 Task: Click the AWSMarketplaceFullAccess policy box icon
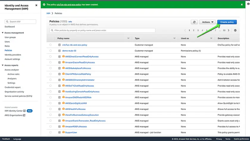pos(63,68)
